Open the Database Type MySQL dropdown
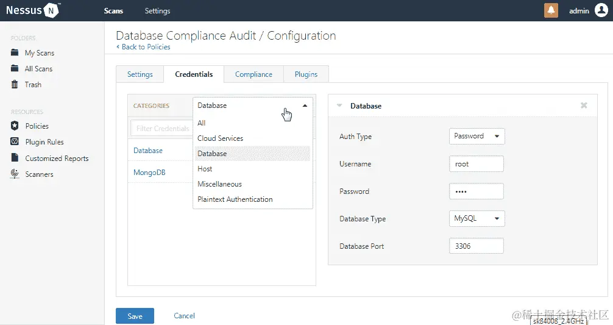This screenshot has width=613, height=325. click(477, 218)
